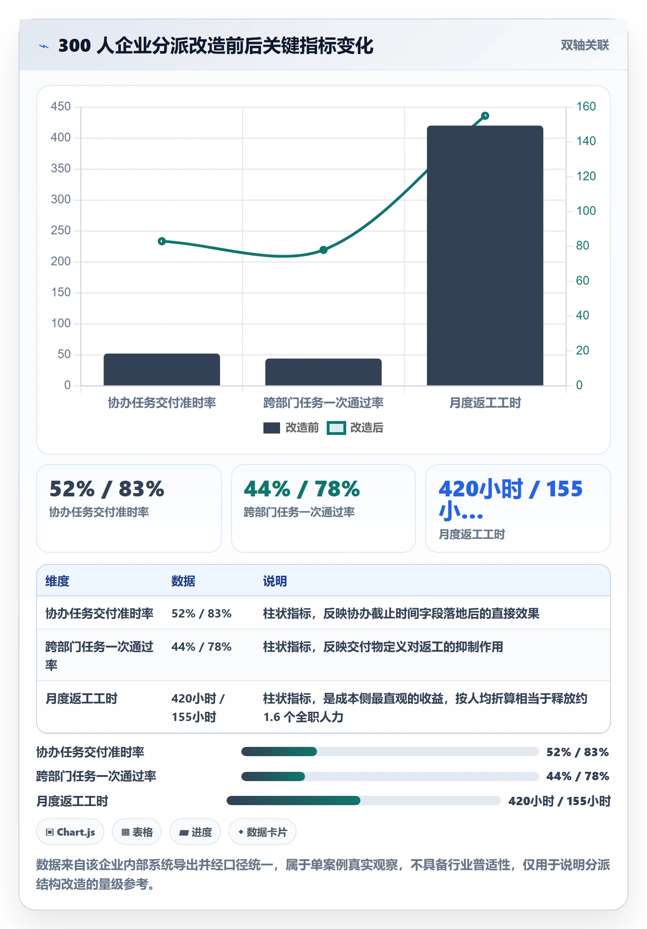Click the 数据 column header
The width and height of the screenshot is (647, 929).
tap(183, 581)
